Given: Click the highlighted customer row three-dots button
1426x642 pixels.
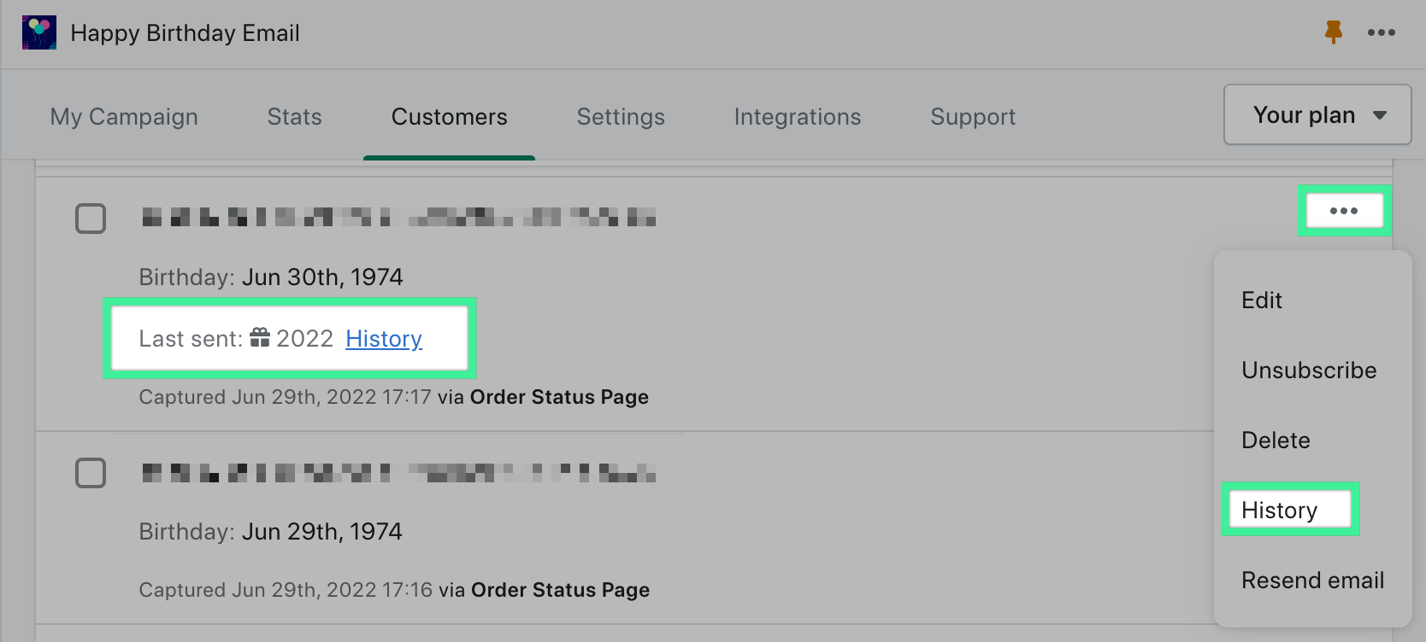Looking at the screenshot, I should (x=1343, y=211).
